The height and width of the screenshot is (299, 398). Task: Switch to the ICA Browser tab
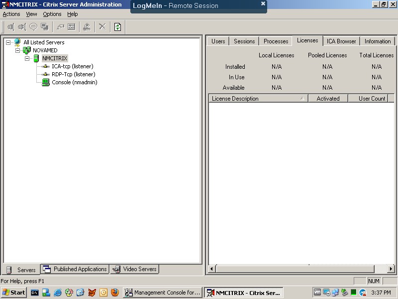(341, 41)
